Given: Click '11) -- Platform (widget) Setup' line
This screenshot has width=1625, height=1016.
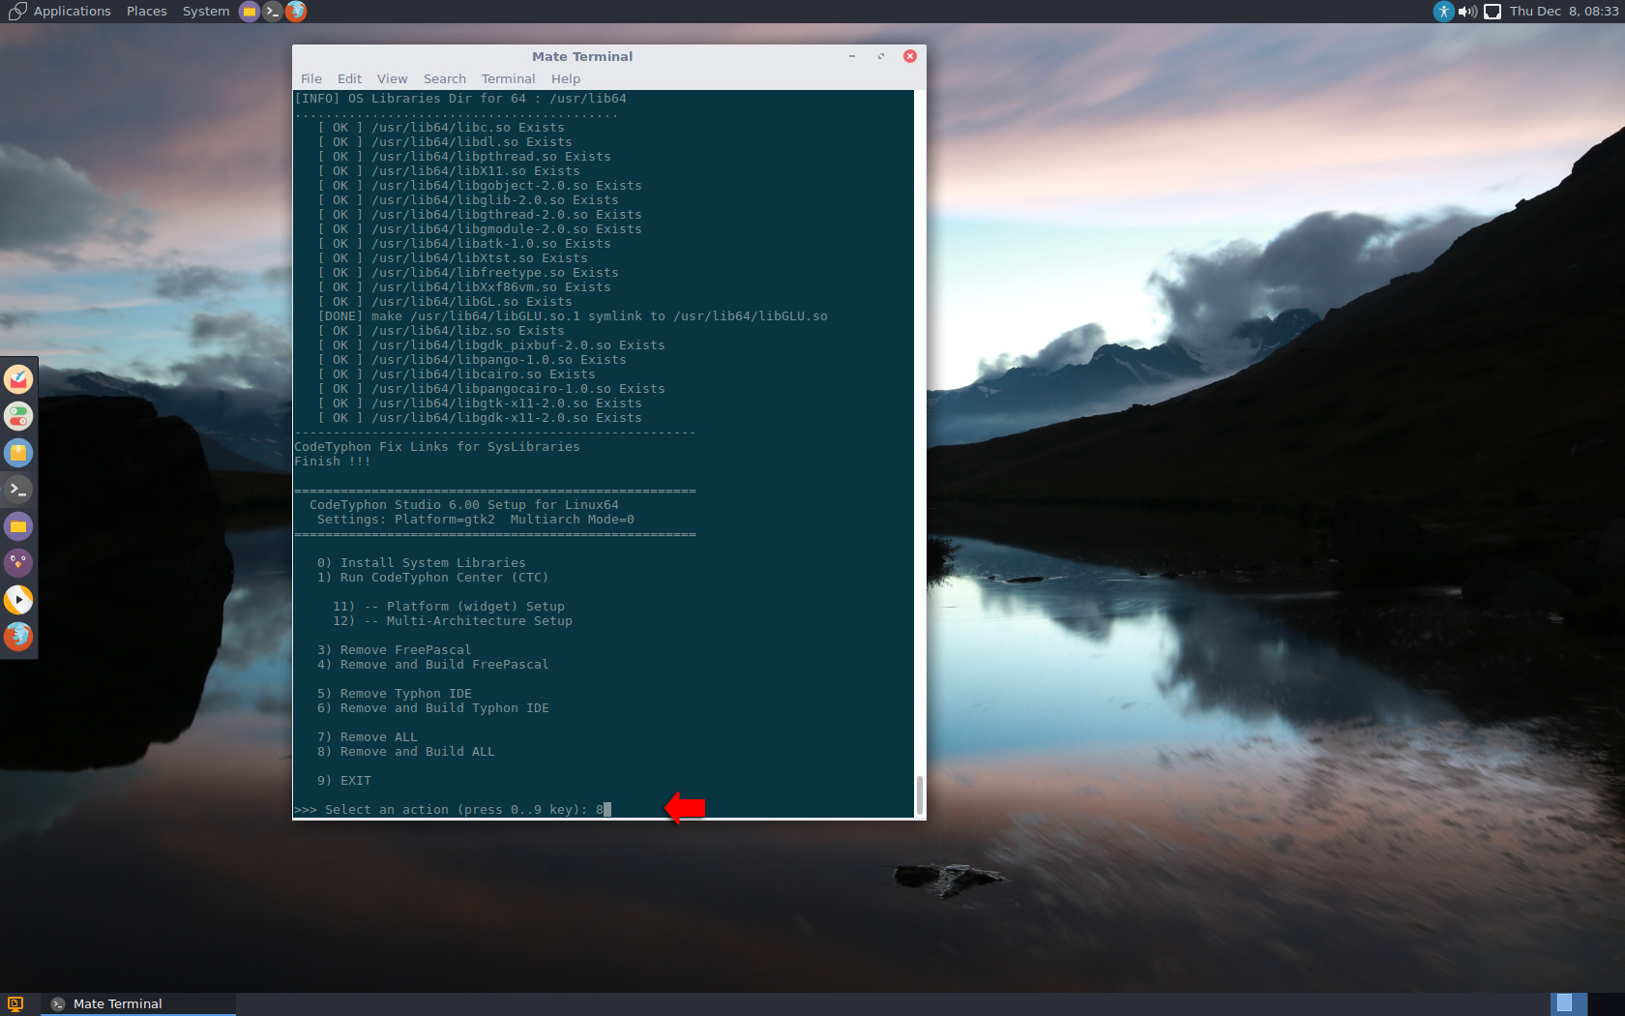Looking at the screenshot, I should coord(449,607).
